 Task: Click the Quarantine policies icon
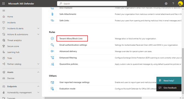pyautogui.click(x=52, y=64)
